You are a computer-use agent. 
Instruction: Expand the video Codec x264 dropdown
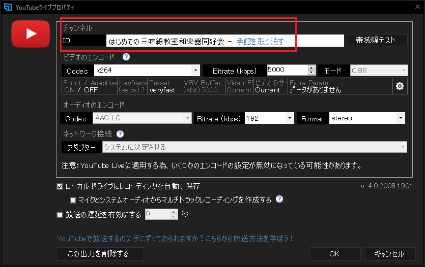click(x=195, y=71)
